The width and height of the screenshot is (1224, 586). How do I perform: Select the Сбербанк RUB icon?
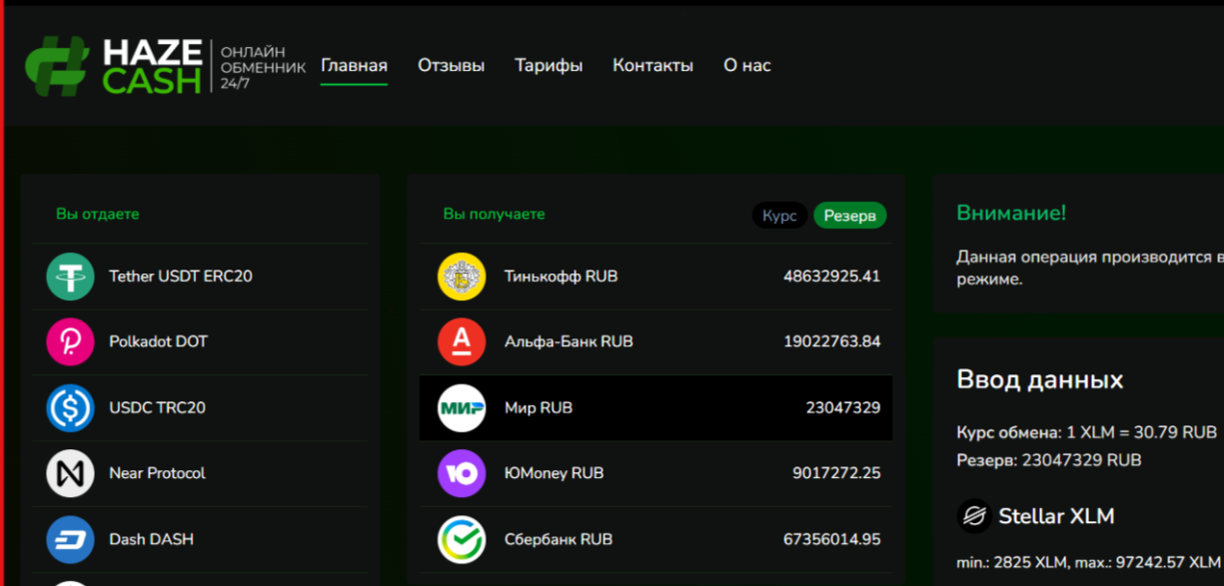pos(460,539)
